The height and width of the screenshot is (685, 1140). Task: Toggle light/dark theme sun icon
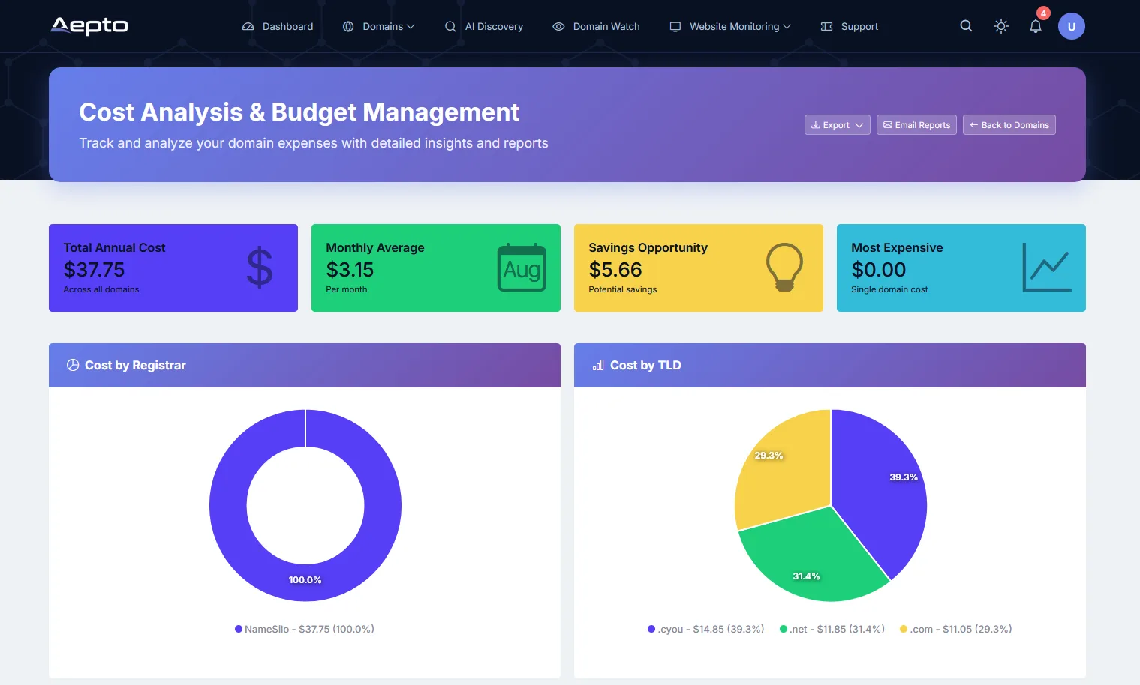[x=1001, y=26]
